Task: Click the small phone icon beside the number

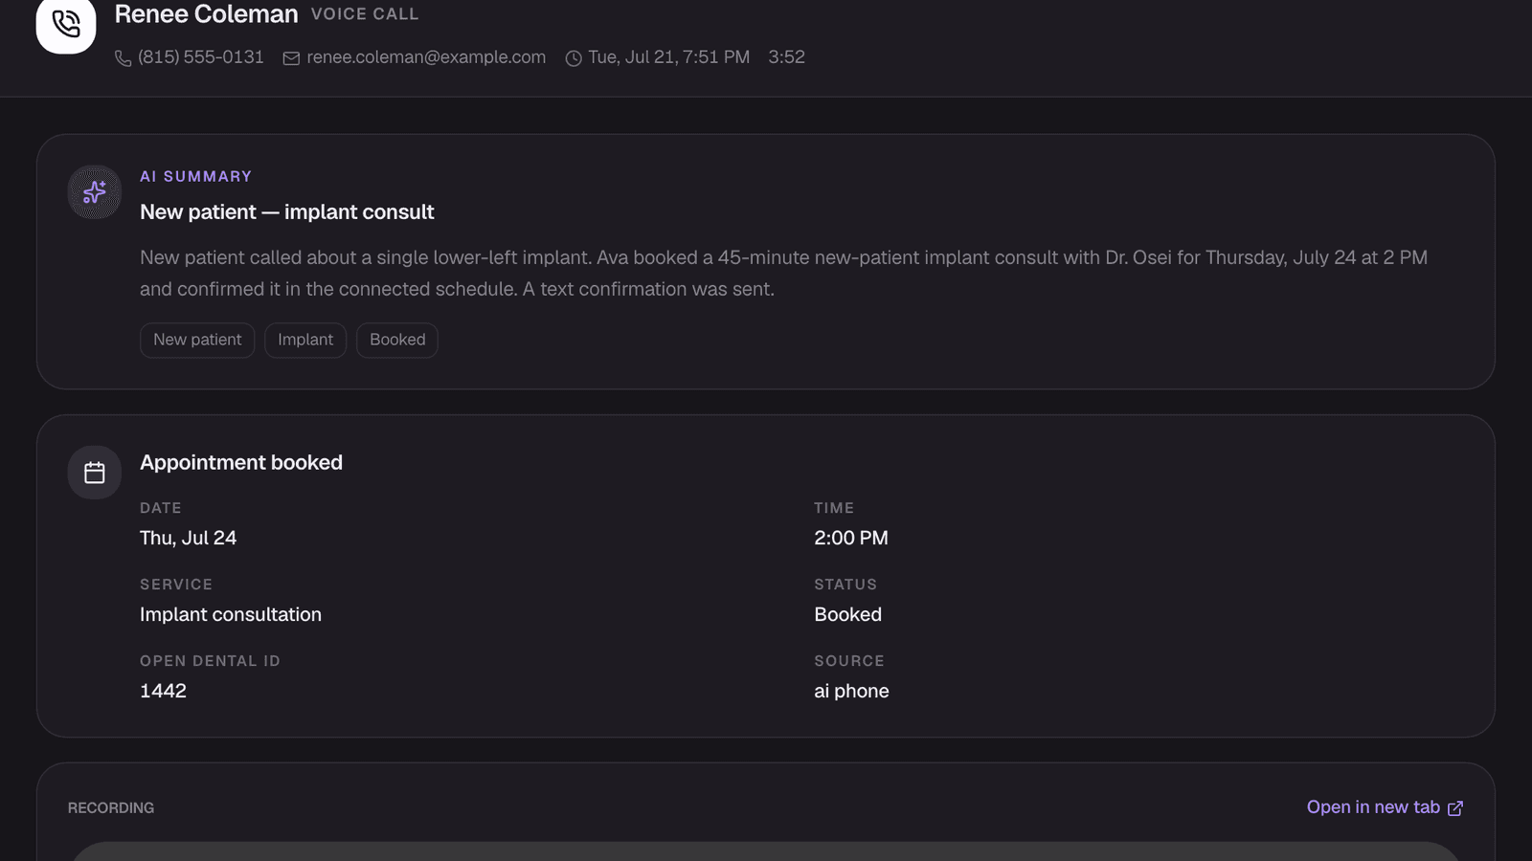Action: pos(123,58)
